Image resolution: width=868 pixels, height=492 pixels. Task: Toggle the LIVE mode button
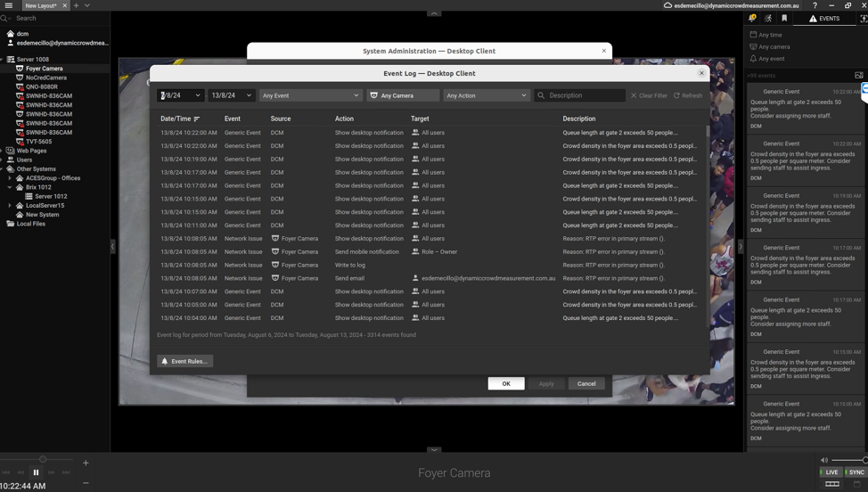coord(831,472)
